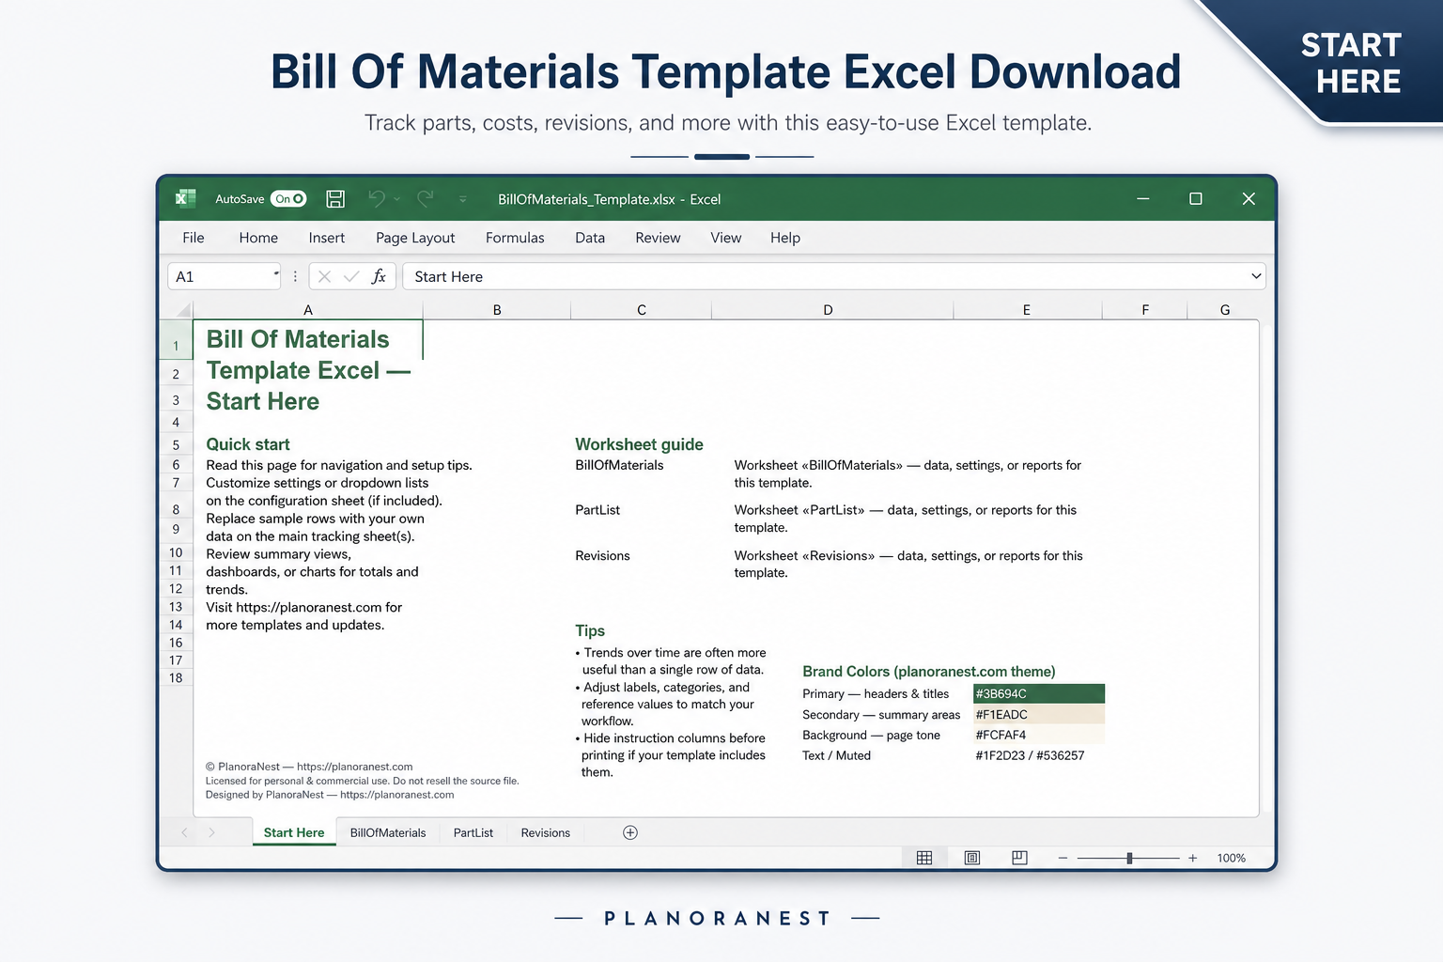Click the Redo arrow icon
Screen dimensions: 1443x962
[x=426, y=198]
